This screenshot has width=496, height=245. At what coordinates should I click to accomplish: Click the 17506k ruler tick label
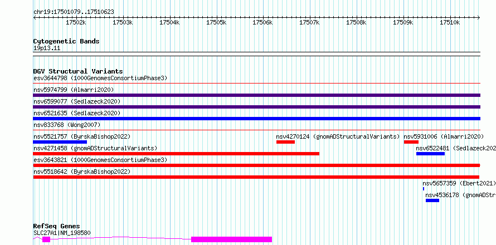pos(263,22)
